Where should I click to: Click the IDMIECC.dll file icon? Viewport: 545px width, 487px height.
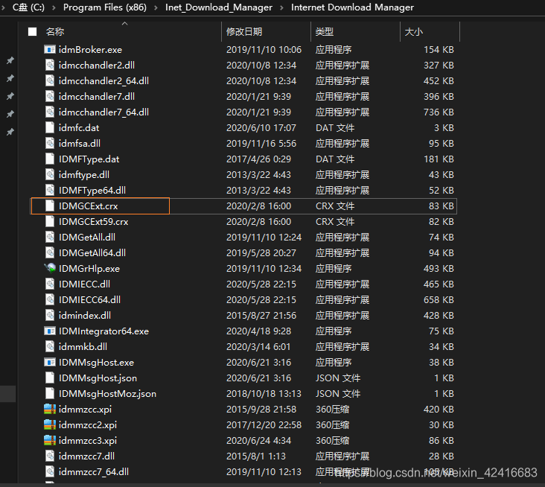(50, 284)
